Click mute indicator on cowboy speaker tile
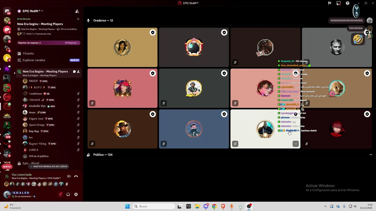 pos(92,144)
